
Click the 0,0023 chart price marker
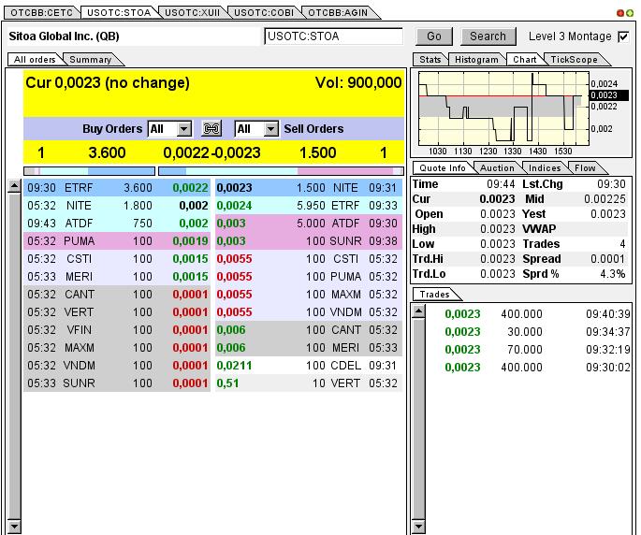point(608,95)
